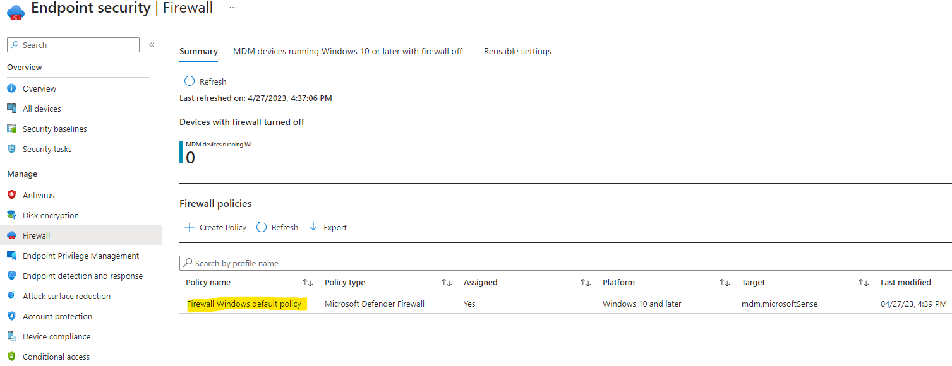Click the Account protection icon

point(11,316)
